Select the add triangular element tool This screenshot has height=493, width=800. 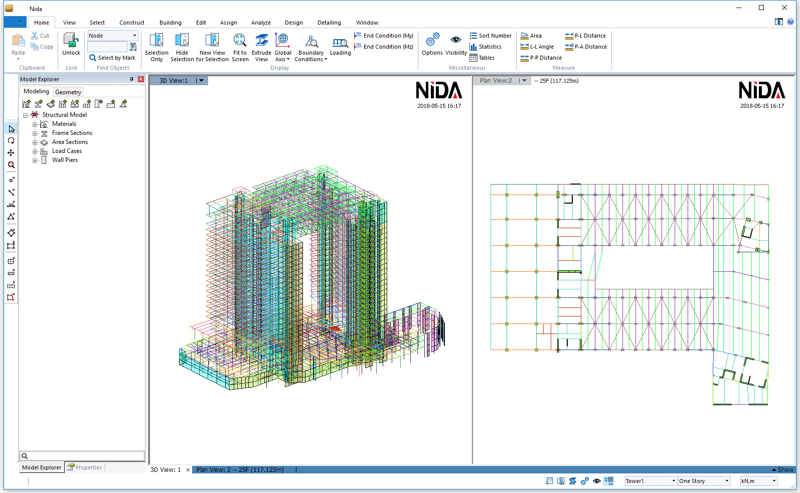[x=11, y=217]
